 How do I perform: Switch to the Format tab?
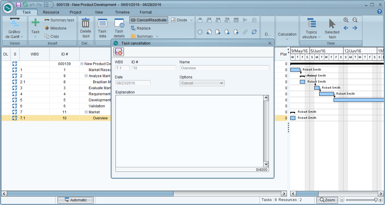[x=146, y=12]
